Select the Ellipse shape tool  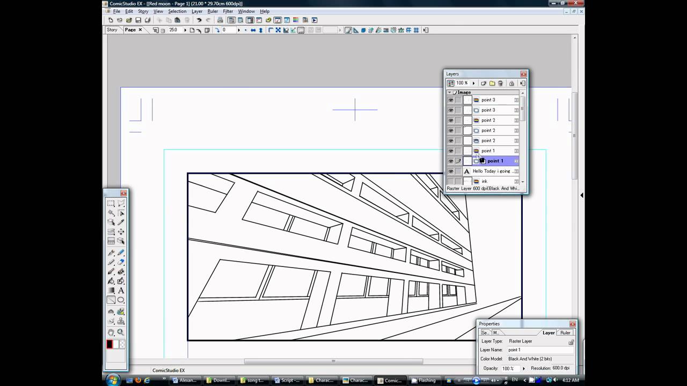click(x=121, y=300)
